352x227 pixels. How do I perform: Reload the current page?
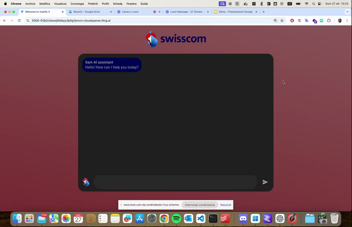[19, 21]
